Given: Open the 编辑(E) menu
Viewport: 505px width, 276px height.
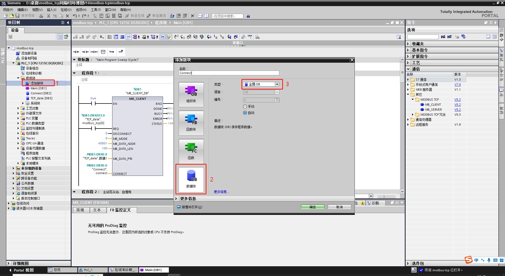Looking at the screenshot, I should coord(23,10).
